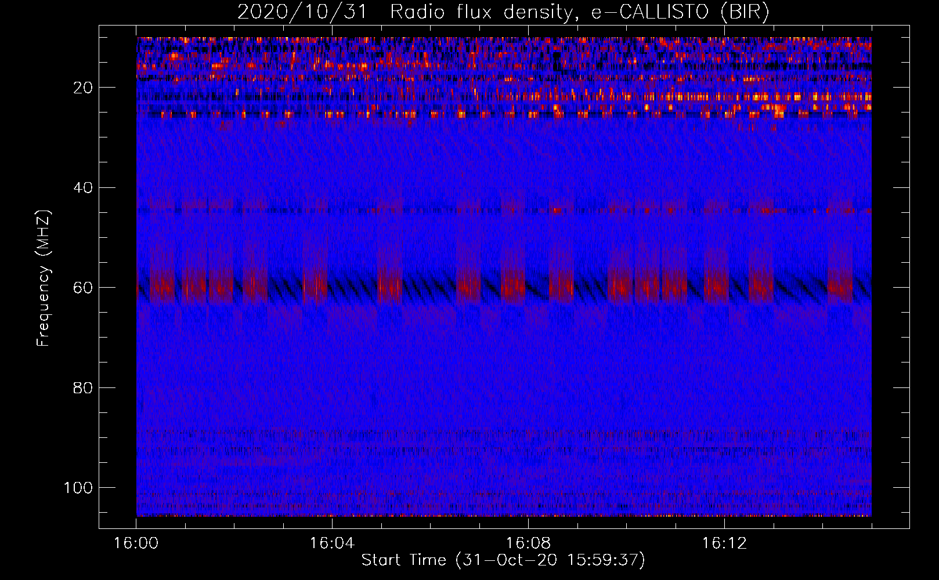Click the 100 frequency tick label
Image resolution: width=939 pixels, height=580 pixels.
[x=78, y=488]
